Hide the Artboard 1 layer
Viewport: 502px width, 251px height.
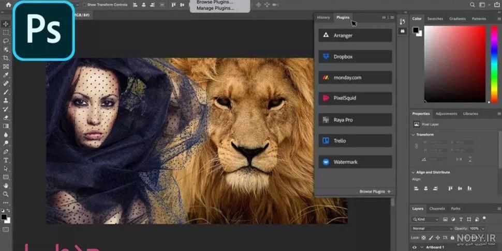[x=414, y=247]
